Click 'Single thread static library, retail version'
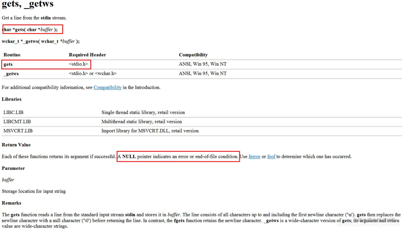Viewport: 402px width, 229px height. [x=143, y=112]
